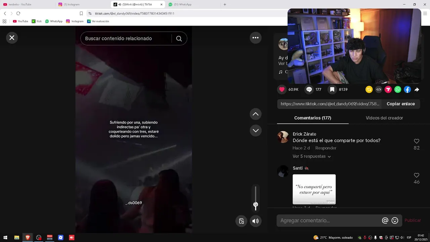
Task: Click the comments bubble icon
Action: [x=309, y=89]
